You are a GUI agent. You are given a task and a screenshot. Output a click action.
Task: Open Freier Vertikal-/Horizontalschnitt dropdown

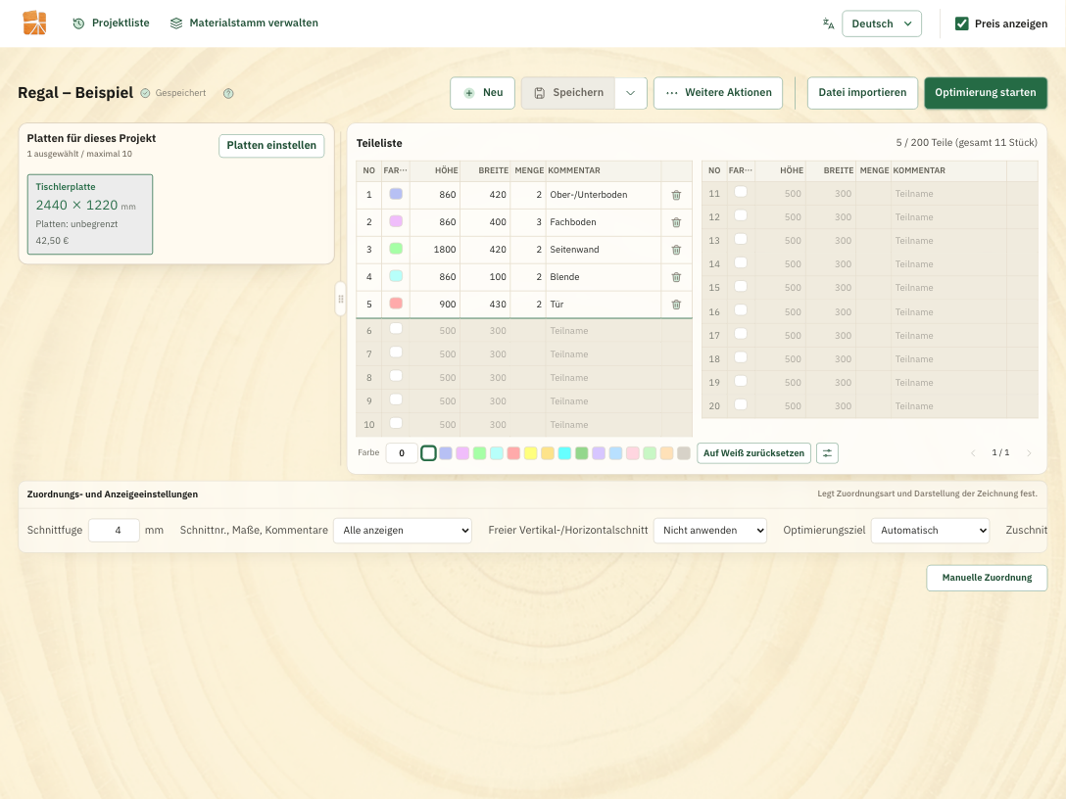(709, 531)
